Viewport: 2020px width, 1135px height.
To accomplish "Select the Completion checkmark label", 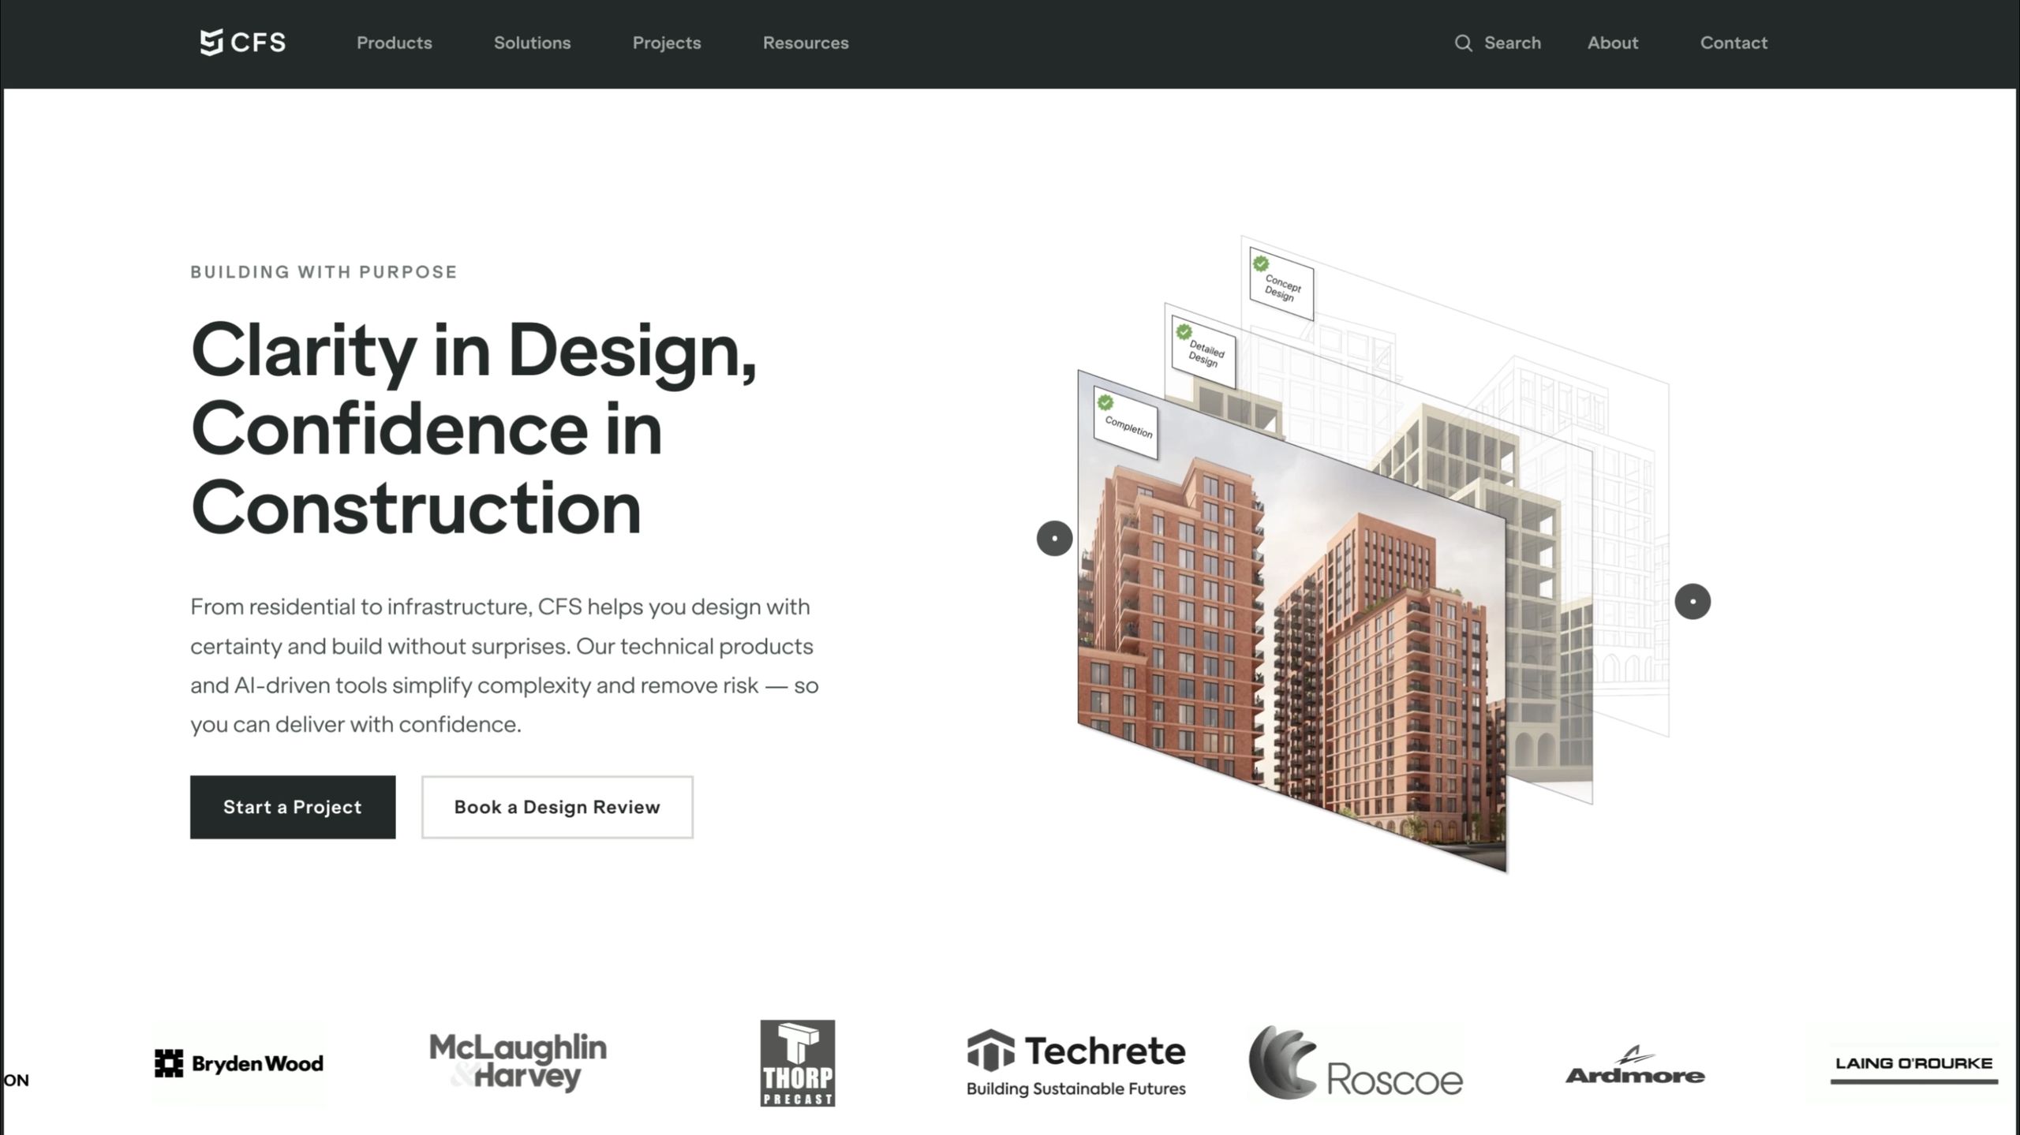I will pos(1126,424).
